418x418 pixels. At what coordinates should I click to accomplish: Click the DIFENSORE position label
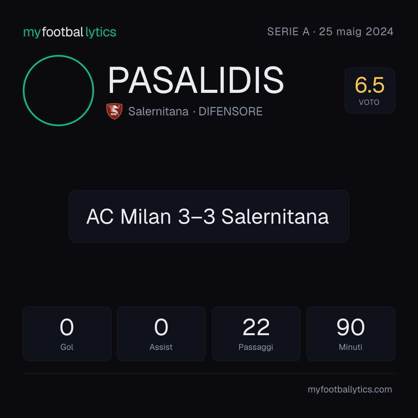(x=231, y=111)
